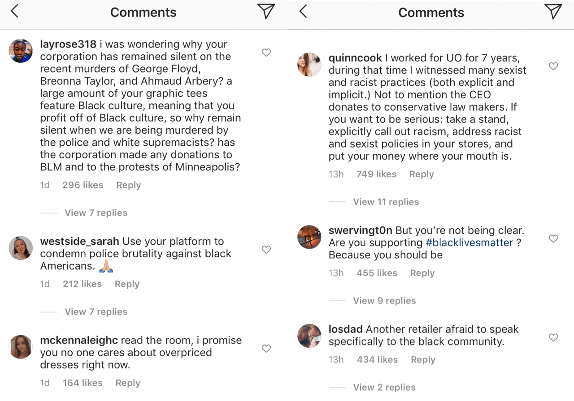This screenshot has width=574, height=401.
Task: Show View 9 replies under swervingt0n's comment
Action: coord(384,301)
